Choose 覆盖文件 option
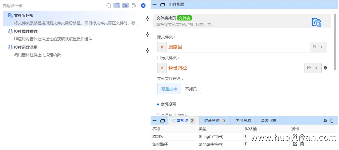 (x=169, y=89)
